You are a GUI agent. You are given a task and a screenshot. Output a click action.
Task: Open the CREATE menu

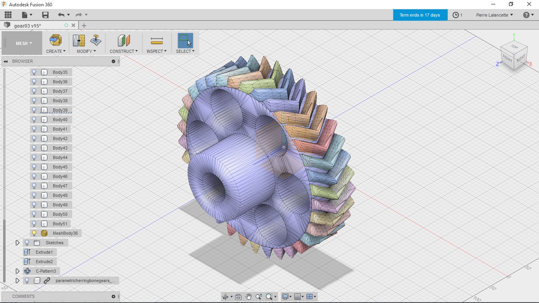pyautogui.click(x=56, y=51)
